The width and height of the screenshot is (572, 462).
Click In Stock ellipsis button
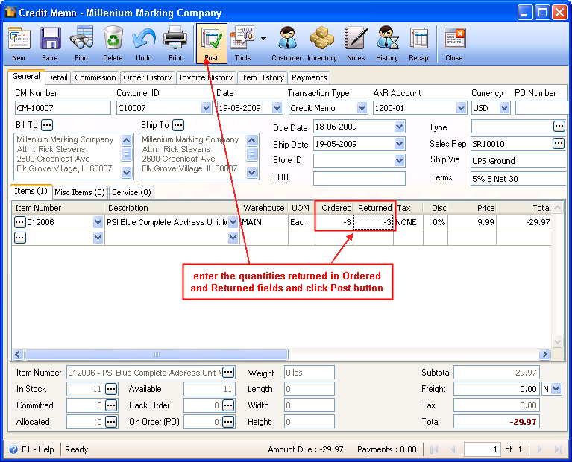coord(111,389)
